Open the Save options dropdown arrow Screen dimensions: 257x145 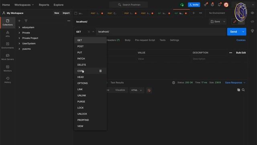tap(224, 21)
